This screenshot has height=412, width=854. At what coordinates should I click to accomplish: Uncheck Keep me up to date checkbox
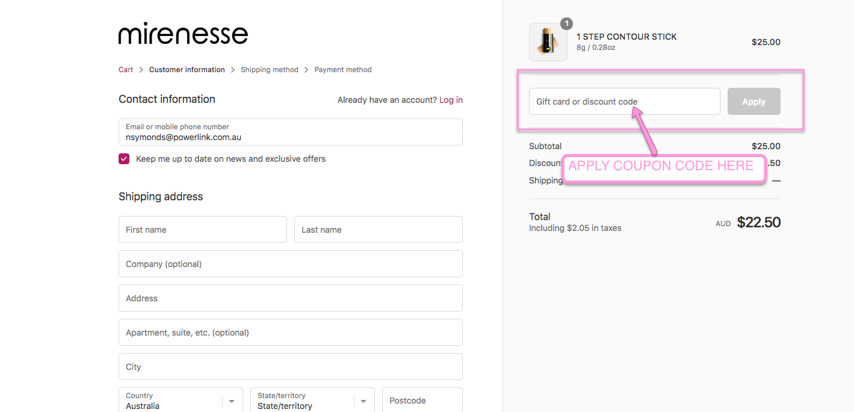(x=124, y=159)
